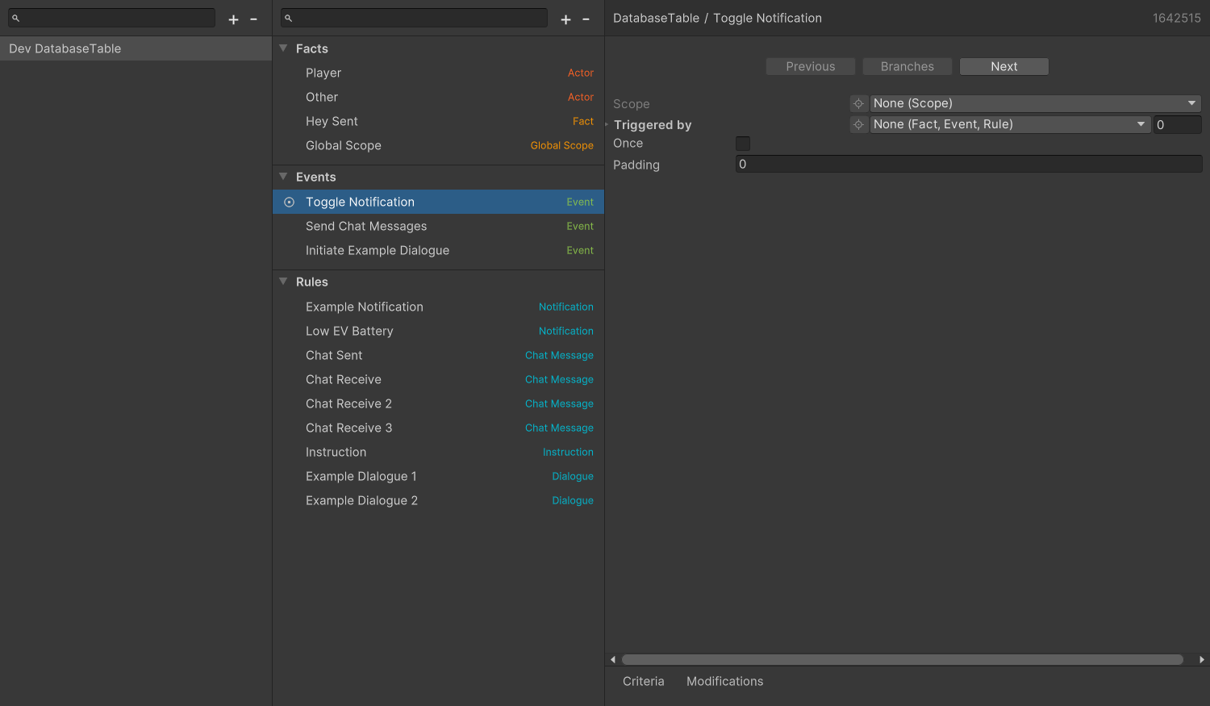Click the entries search field
The width and height of the screenshot is (1210, 706).
click(415, 18)
